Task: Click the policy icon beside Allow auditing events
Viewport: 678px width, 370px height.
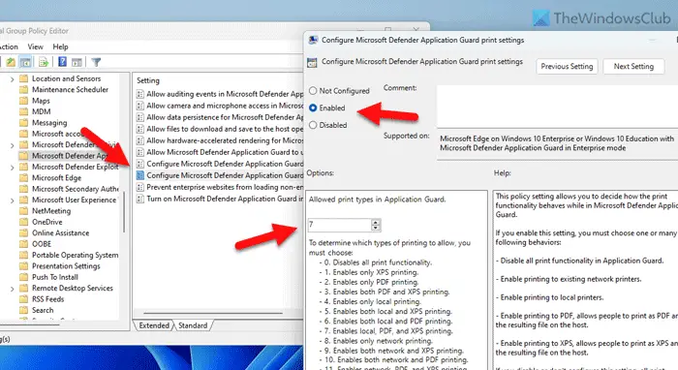Action: click(x=140, y=94)
